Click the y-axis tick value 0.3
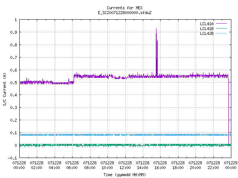238x178 pixels. point(13,108)
